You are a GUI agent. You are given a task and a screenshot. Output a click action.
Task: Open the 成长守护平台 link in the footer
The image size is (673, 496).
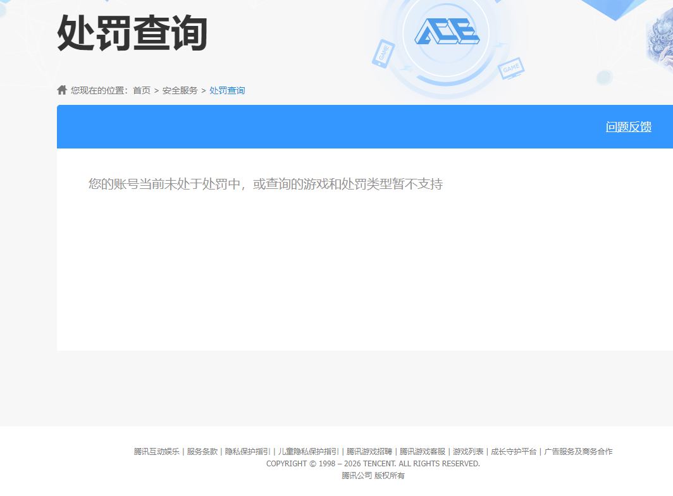(x=514, y=451)
